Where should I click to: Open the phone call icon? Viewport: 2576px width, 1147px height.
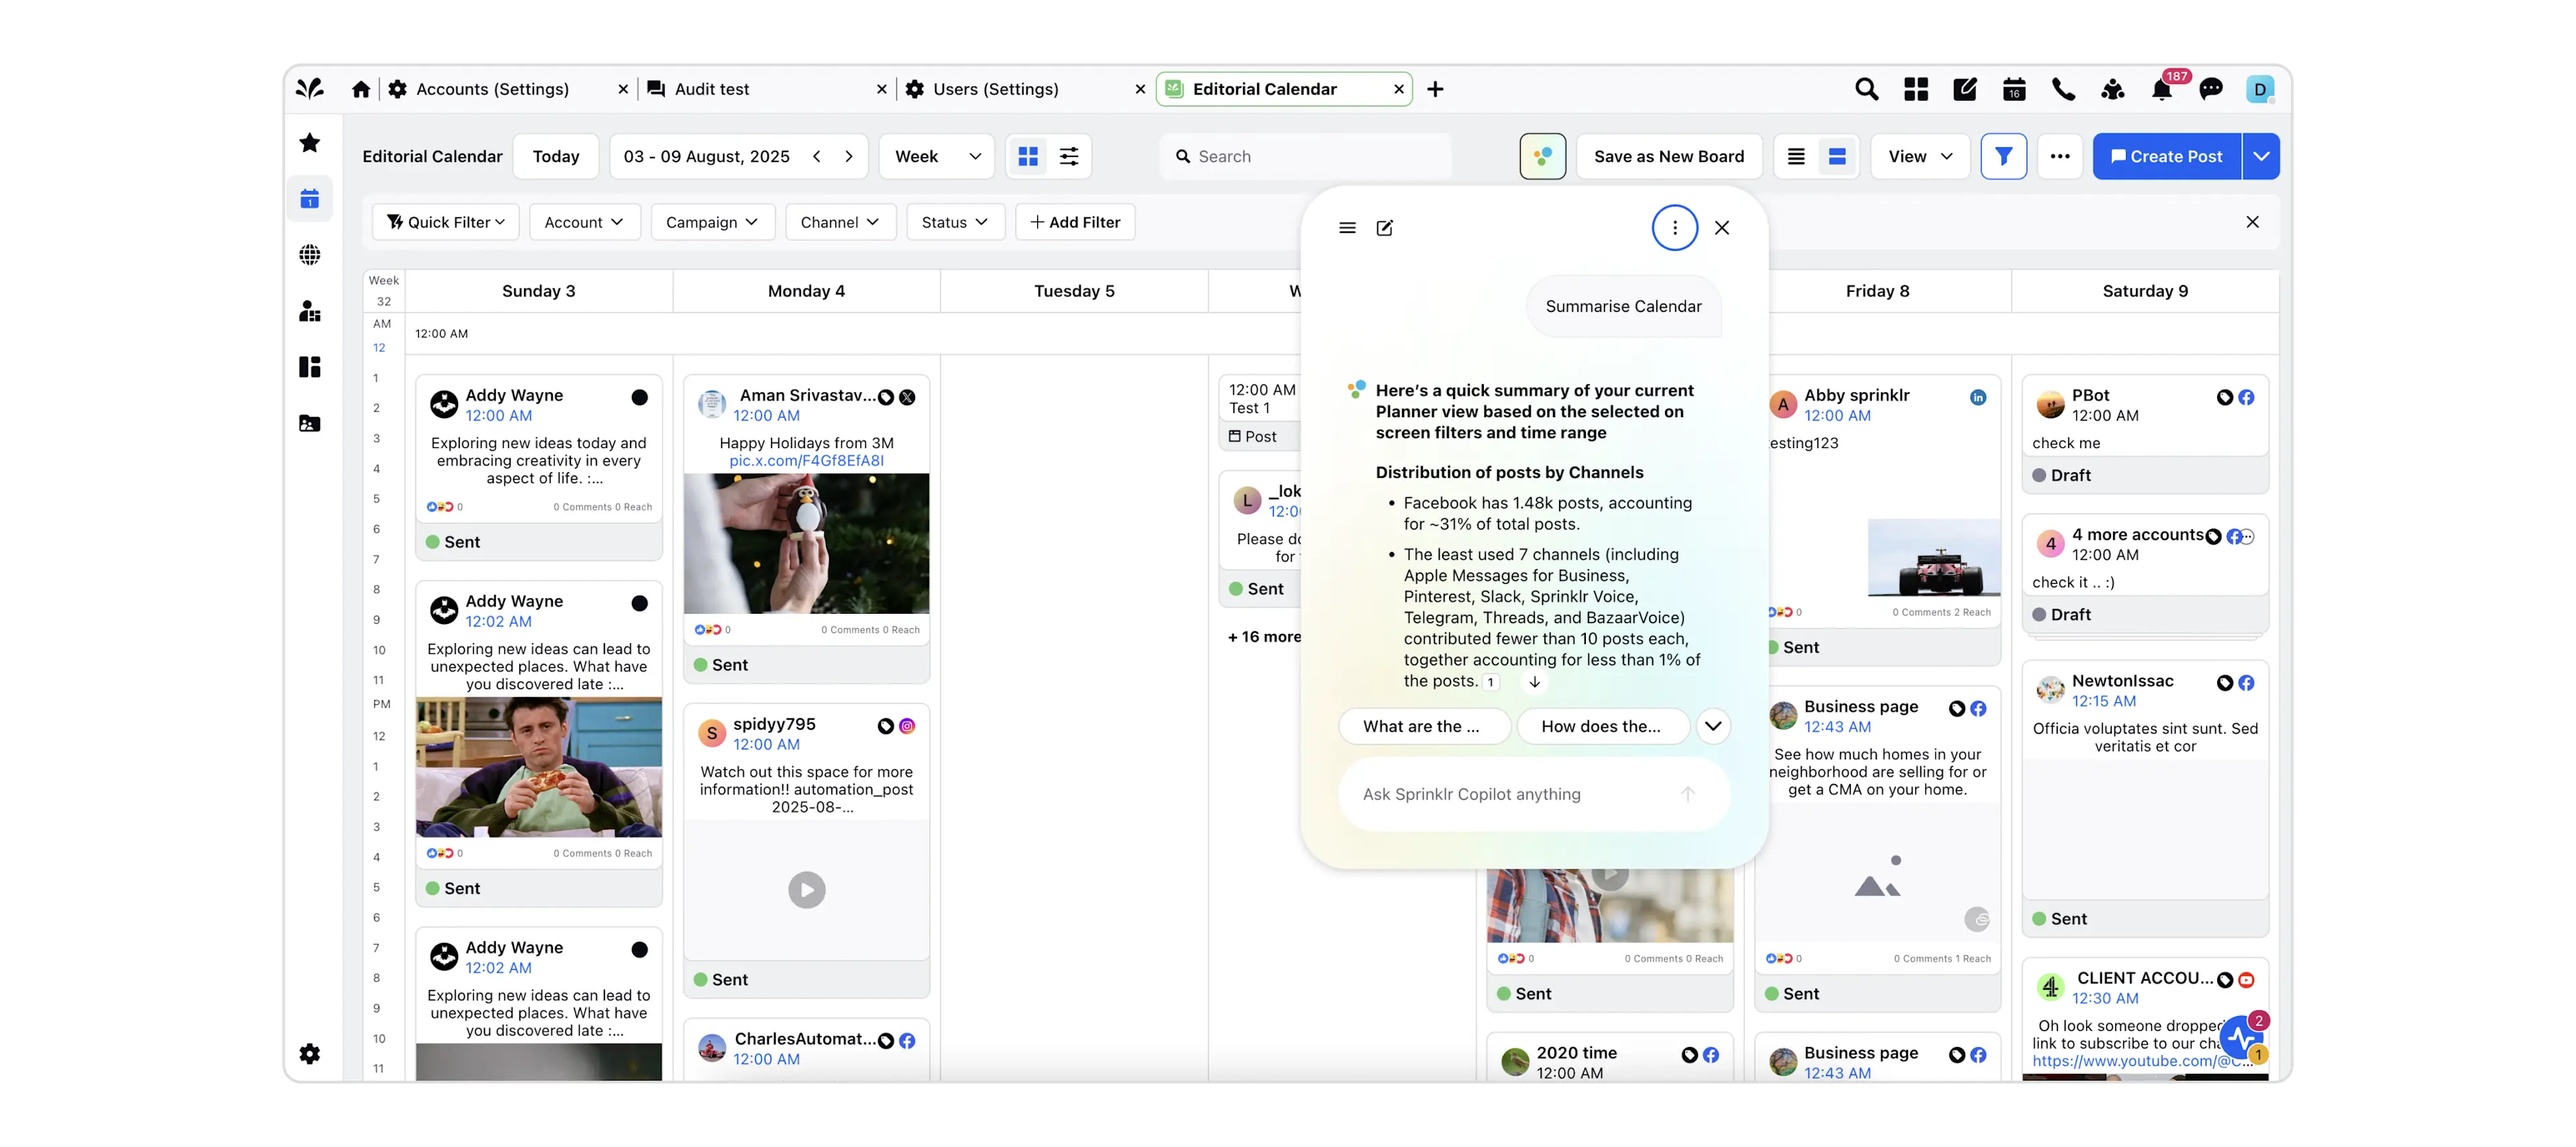(x=2063, y=90)
